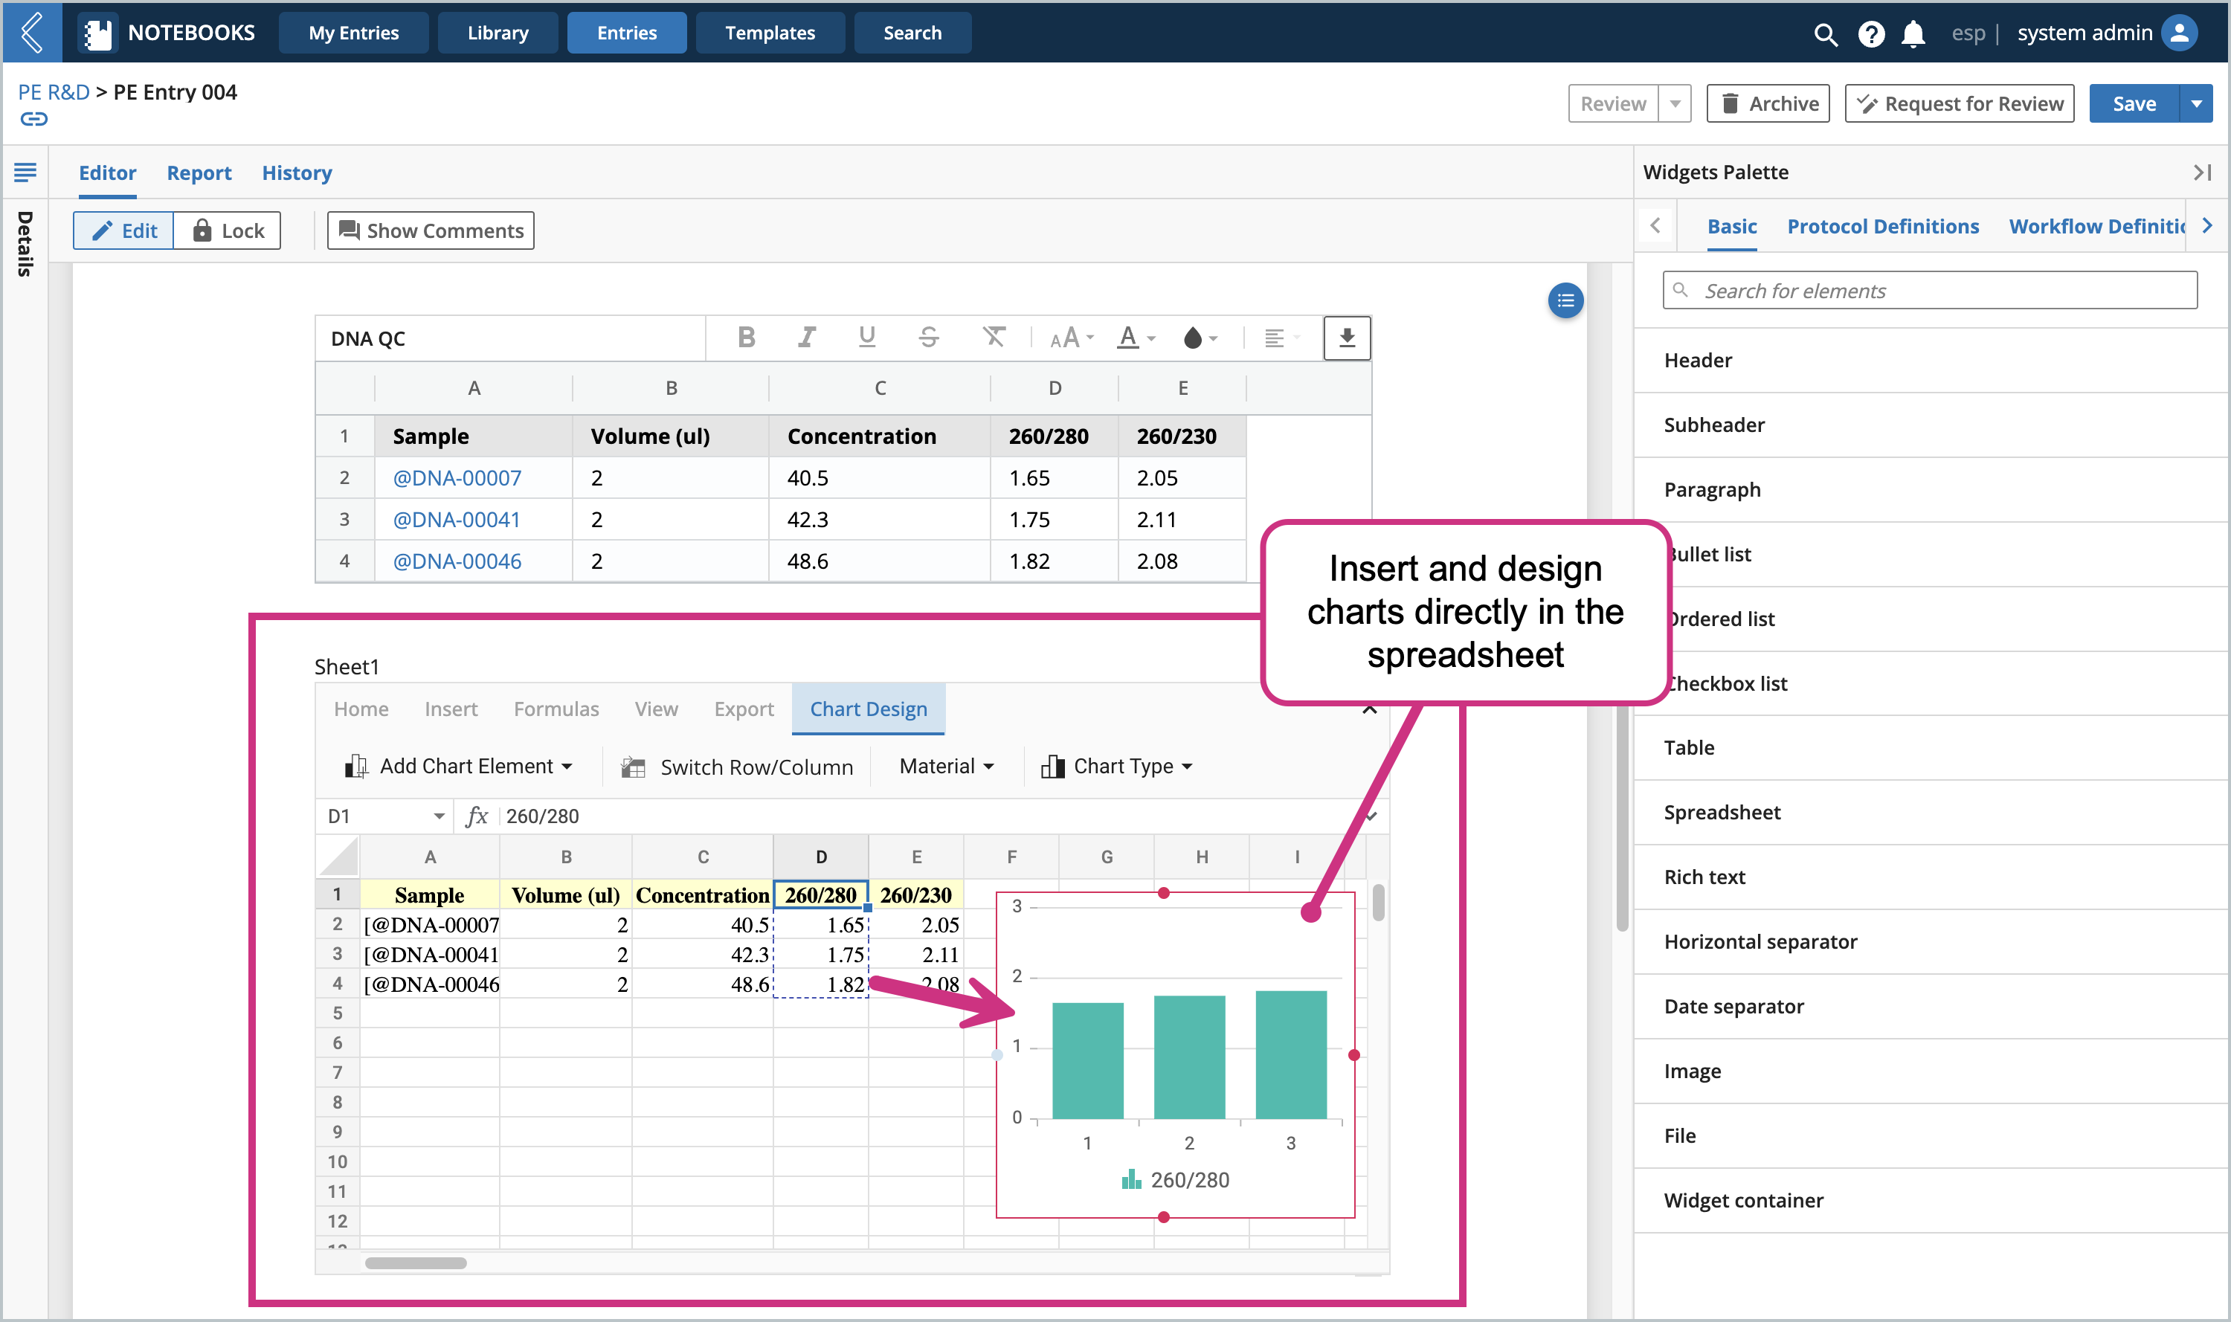Copy entry link via chain icon
Viewport: 2231px width, 1322px height.
point(34,118)
